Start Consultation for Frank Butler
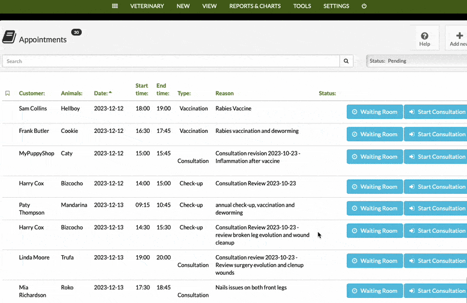 [435, 134]
